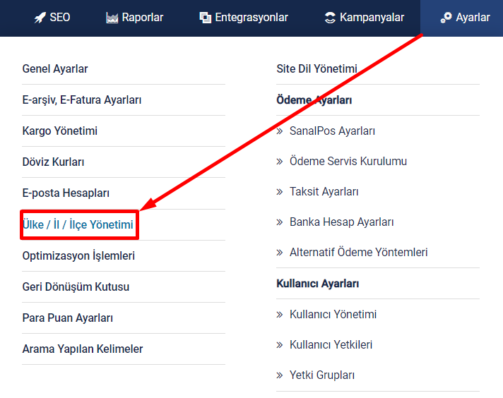Viewport: 503px width, 398px height.
Task: Go to Geri Dönüşüm Kutusu
Action: 76,287
